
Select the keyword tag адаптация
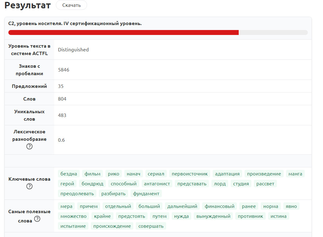point(227,174)
